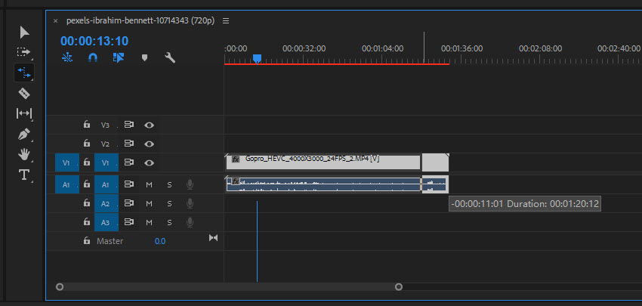Toggle sync lock on A1

coord(129,184)
